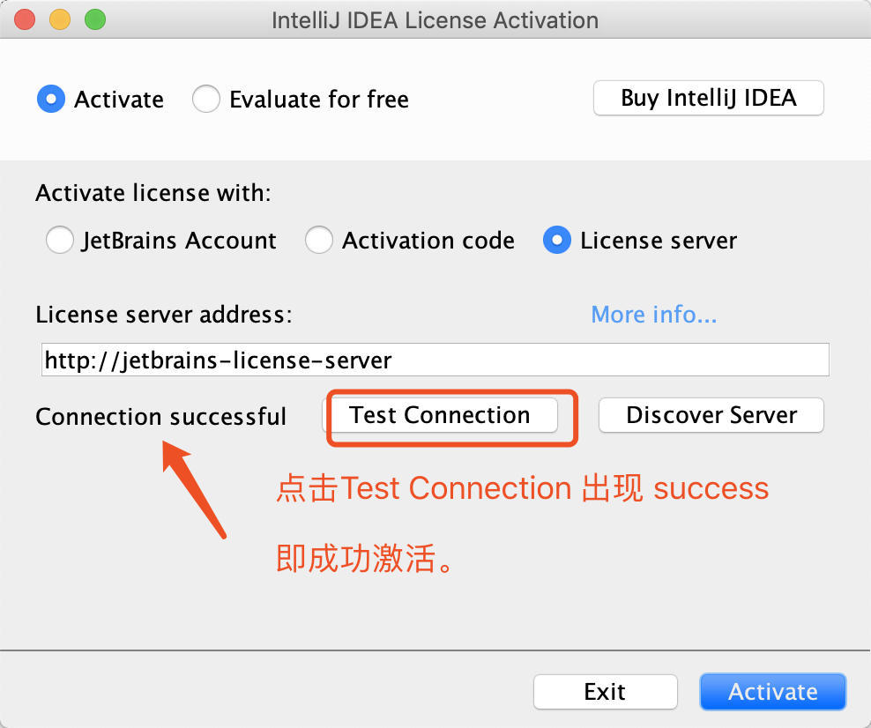Click the green zoom window button
The image size is (871, 728).
coord(94,19)
